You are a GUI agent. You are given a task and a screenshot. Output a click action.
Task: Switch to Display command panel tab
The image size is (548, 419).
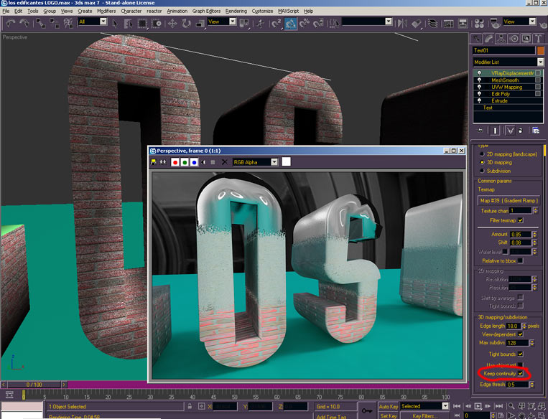click(526, 39)
